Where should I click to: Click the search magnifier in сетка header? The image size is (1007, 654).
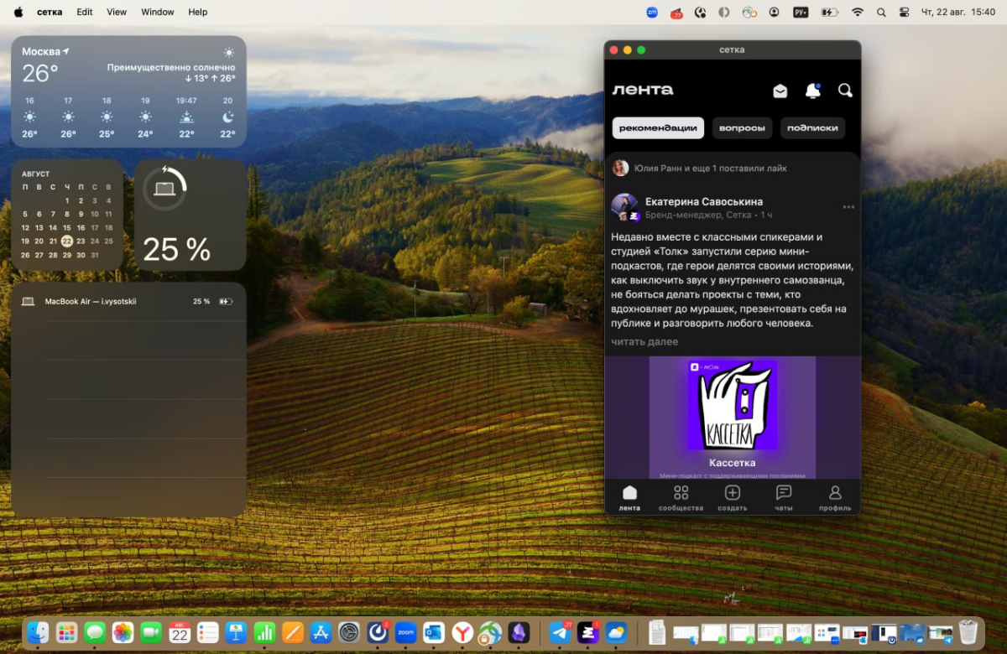point(845,91)
